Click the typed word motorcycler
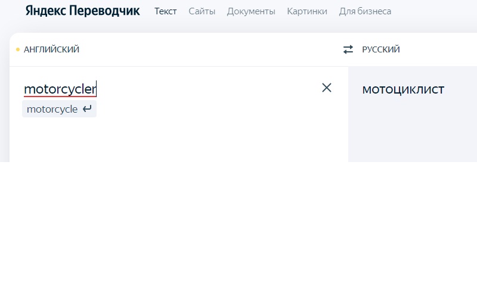 60,89
